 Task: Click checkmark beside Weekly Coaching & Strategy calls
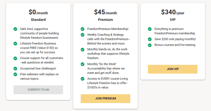[82, 35]
